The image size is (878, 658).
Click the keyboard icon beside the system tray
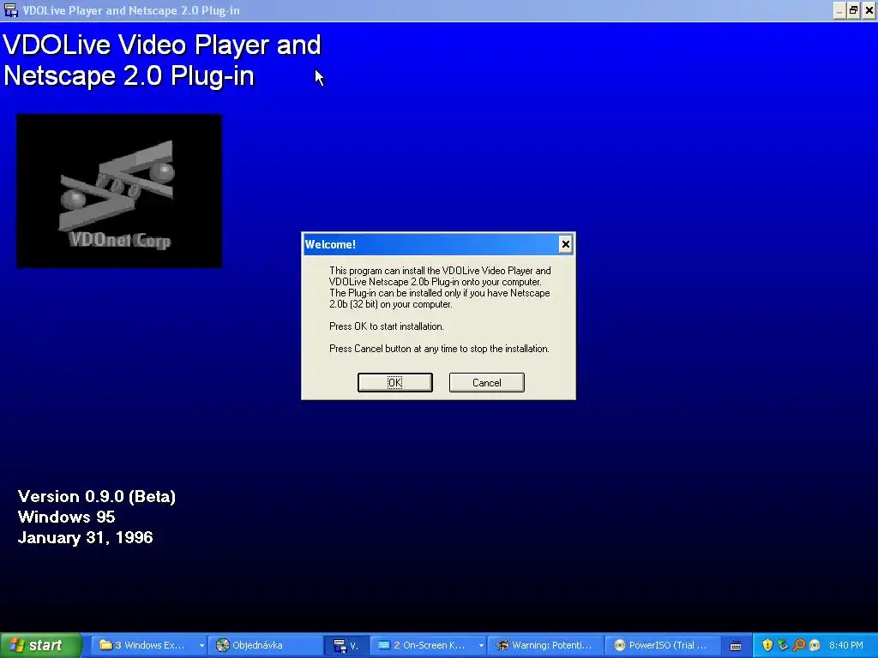coord(736,646)
